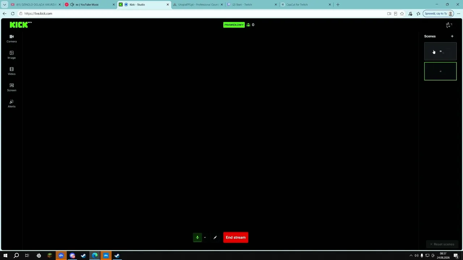Add a Camera source

pos(12,38)
